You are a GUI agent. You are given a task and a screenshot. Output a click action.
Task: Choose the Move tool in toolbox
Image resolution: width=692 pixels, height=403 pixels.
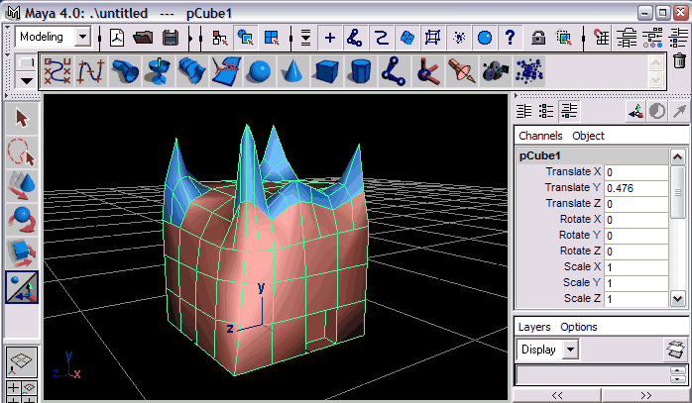point(22,186)
